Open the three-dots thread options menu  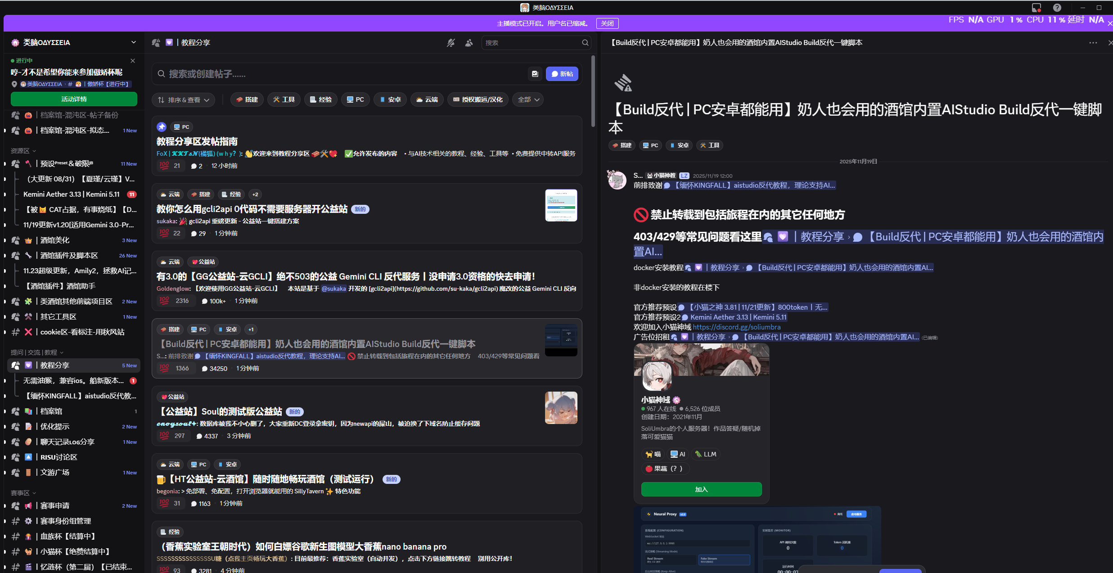(1093, 43)
